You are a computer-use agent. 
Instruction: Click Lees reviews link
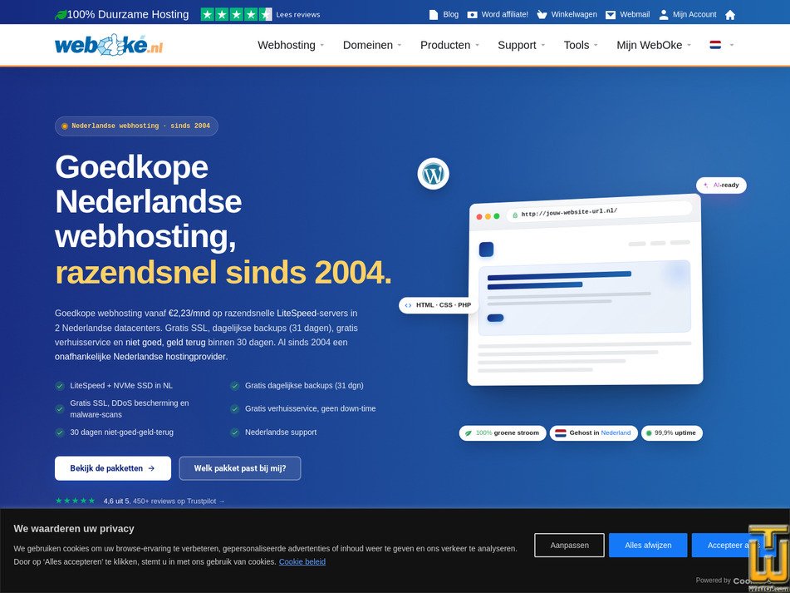click(x=297, y=15)
